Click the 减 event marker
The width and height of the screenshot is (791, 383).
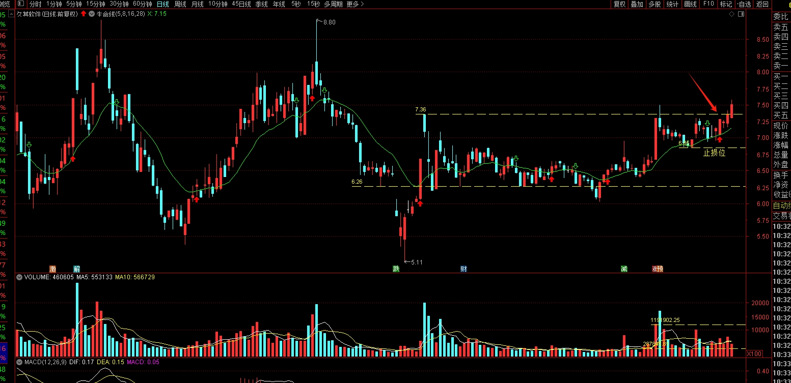point(624,269)
